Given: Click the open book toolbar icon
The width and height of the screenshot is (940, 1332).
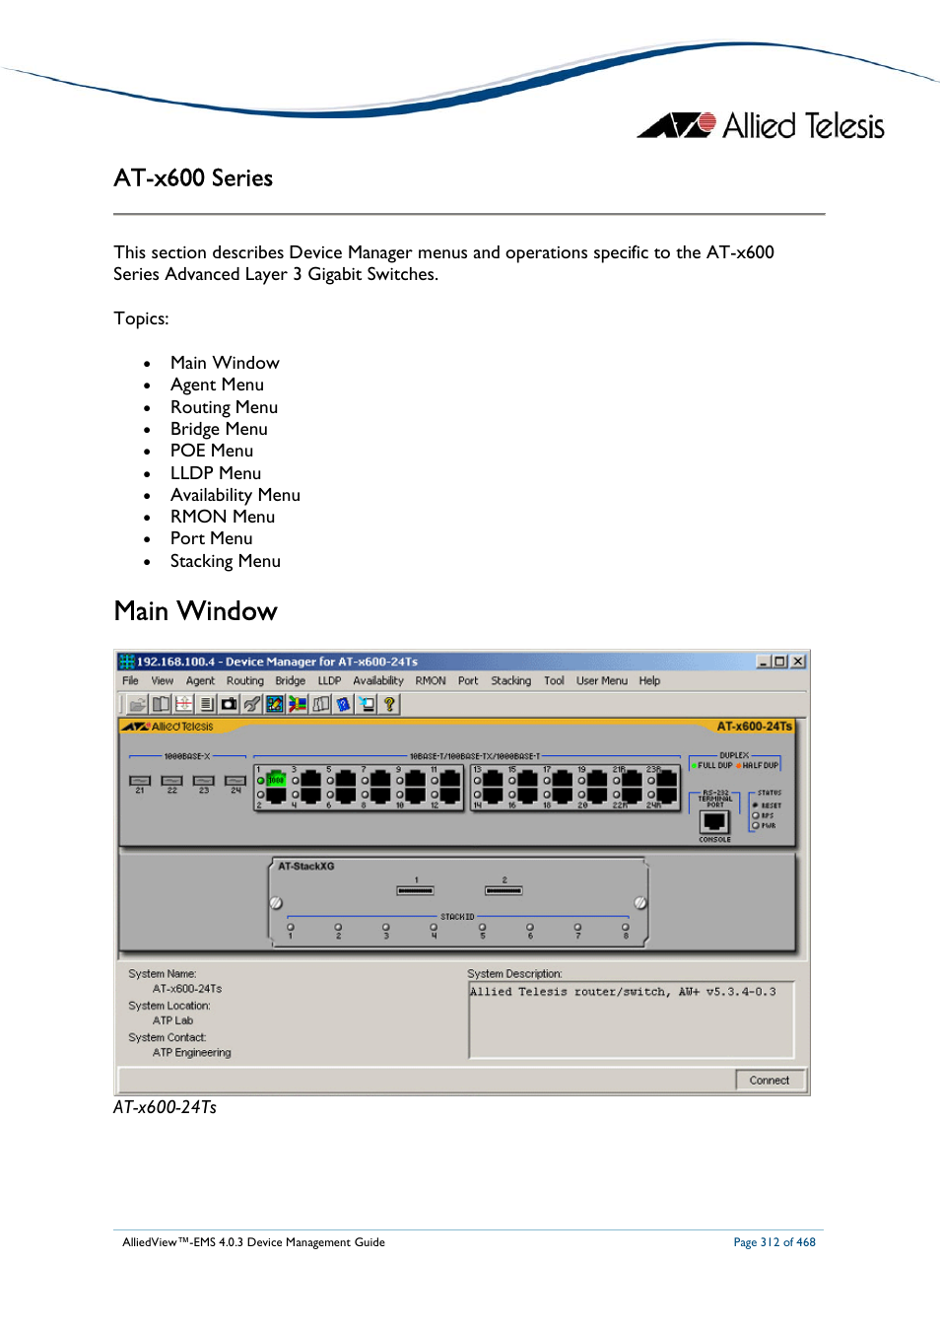Looking at the screenshot, I should (161, 704).
